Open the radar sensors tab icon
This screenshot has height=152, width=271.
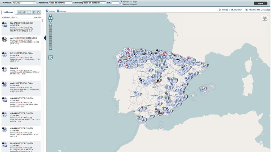tap(34, 12)
